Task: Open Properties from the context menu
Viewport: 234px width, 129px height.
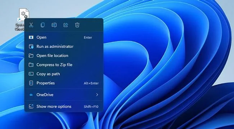Action: click(x=64, y=83)
